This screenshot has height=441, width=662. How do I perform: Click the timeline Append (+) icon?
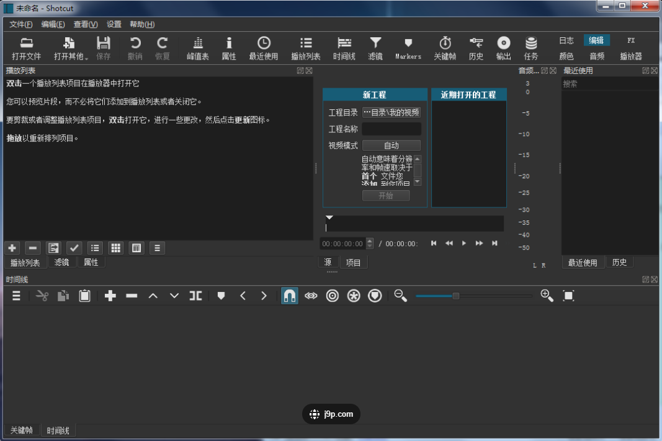point(110,296)
